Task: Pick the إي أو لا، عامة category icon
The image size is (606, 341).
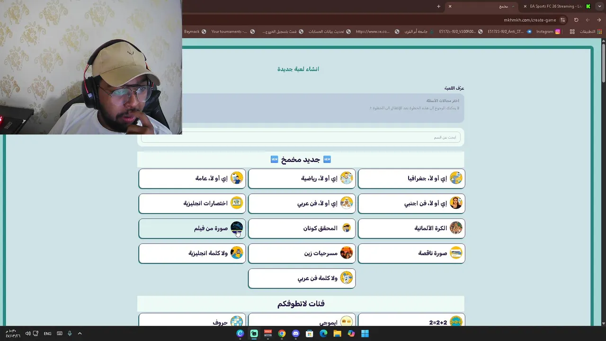Action: [x=237, y=178]
